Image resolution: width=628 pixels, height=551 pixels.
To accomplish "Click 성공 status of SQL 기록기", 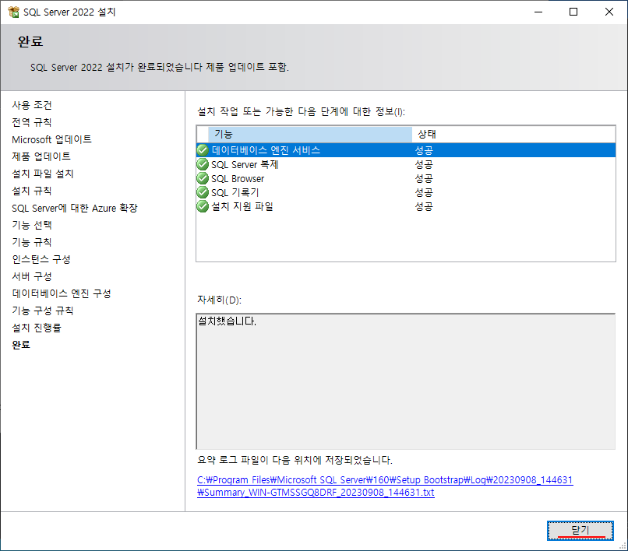I will tap(424, 192).
